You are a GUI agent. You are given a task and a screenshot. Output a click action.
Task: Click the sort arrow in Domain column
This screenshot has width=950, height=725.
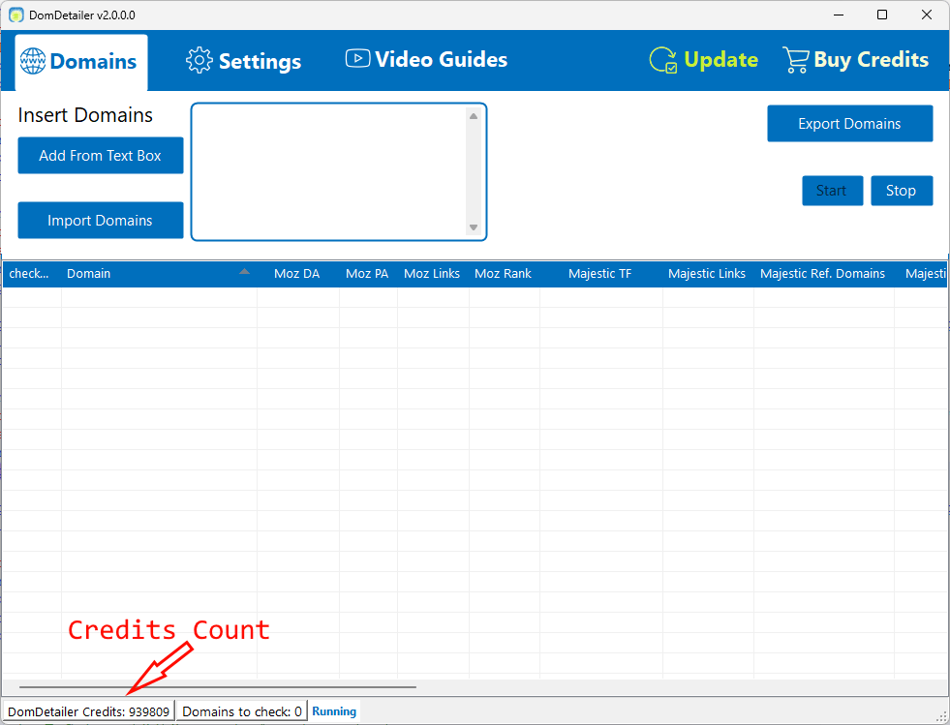click(244, 273)
